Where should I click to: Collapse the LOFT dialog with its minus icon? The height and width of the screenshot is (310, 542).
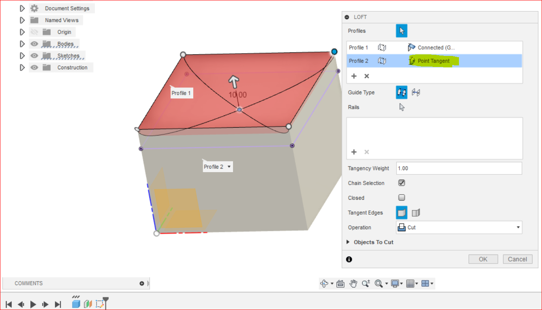point(347,17)
